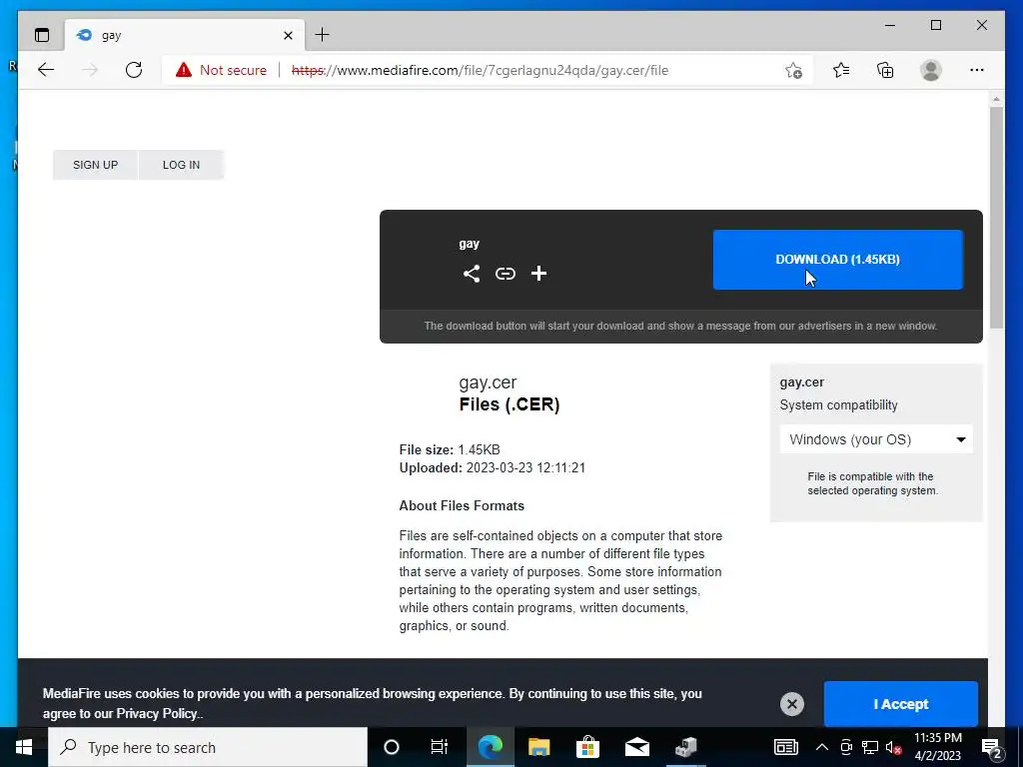Open File Explorer from taskbar

point(538,747)
